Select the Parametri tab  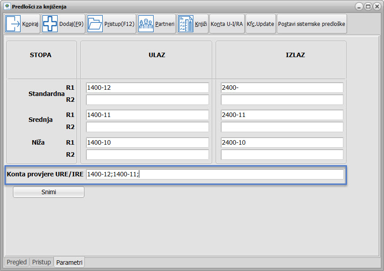pos(69,263)
